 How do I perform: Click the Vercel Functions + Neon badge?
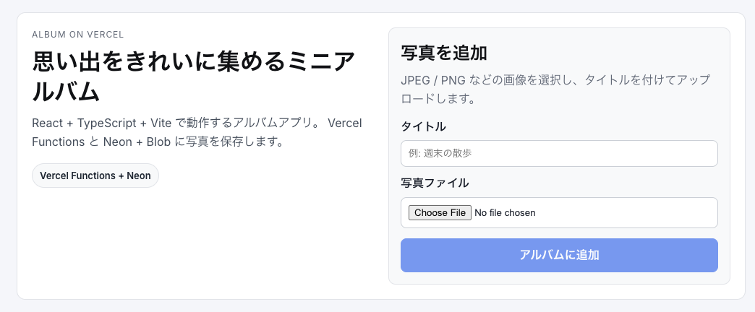pos(95,175)
